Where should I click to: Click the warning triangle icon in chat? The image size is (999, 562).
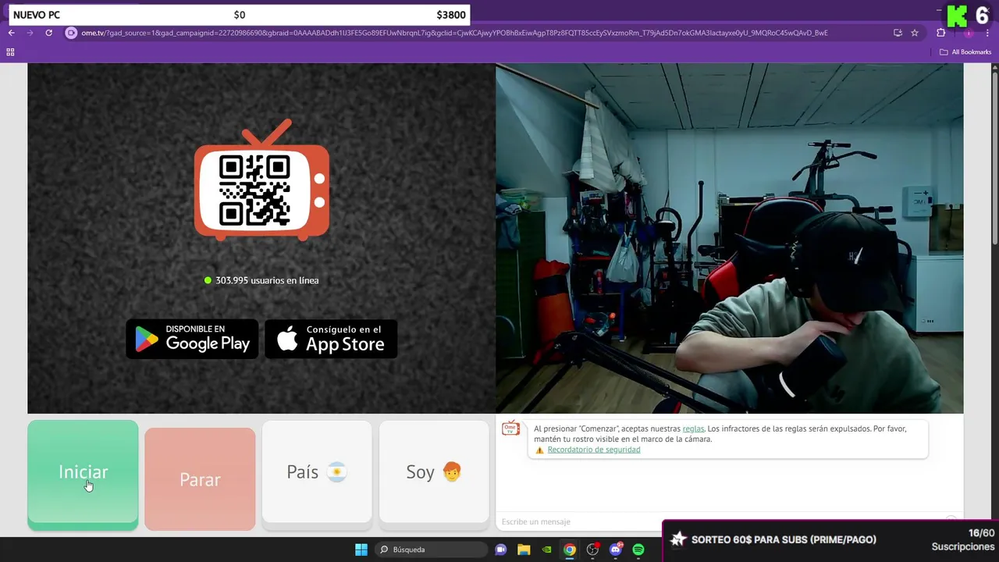coord(539,450)
